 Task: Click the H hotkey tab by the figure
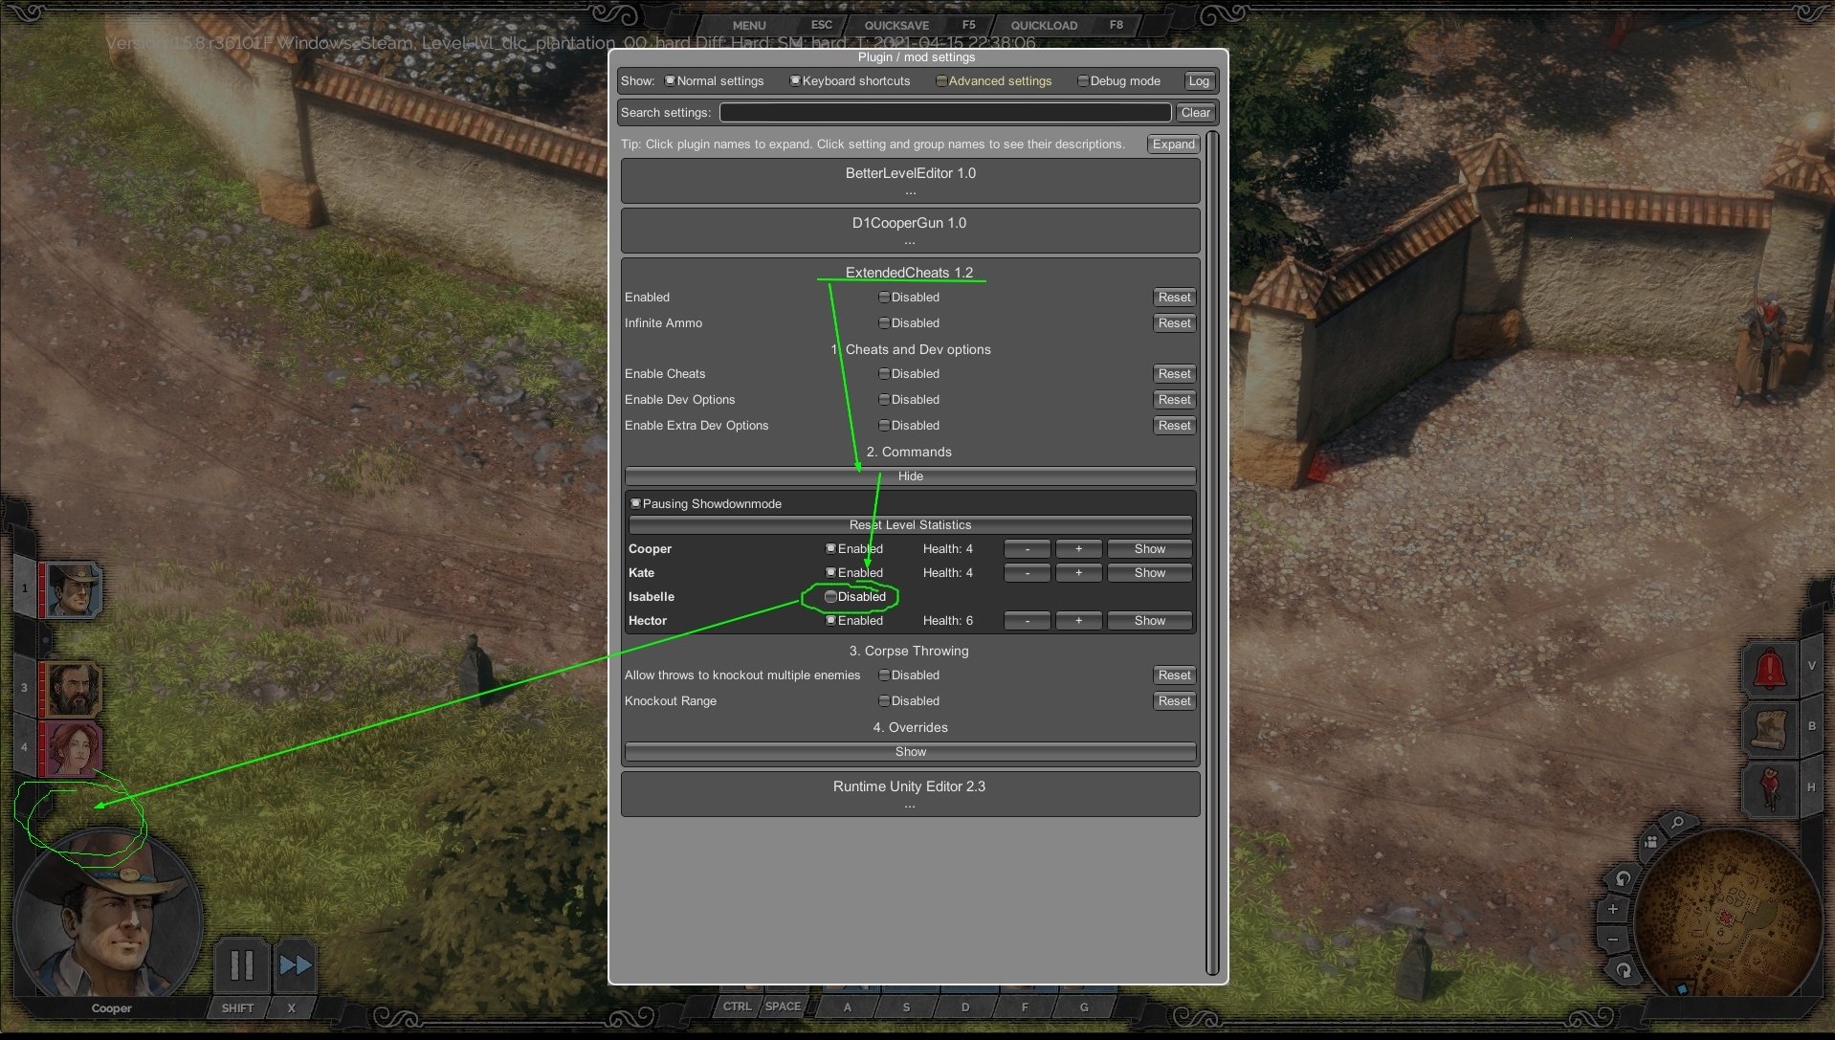(x=1811, y=787)
